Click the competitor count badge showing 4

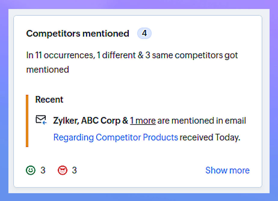(x=144, y=34)
